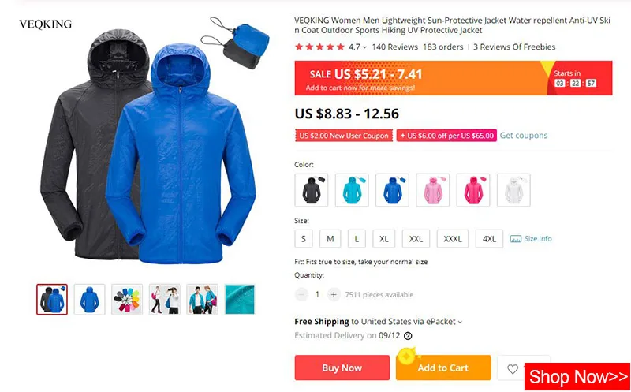
Task: View 3 Reviews Of Freebies
Action: coord(514,47)
